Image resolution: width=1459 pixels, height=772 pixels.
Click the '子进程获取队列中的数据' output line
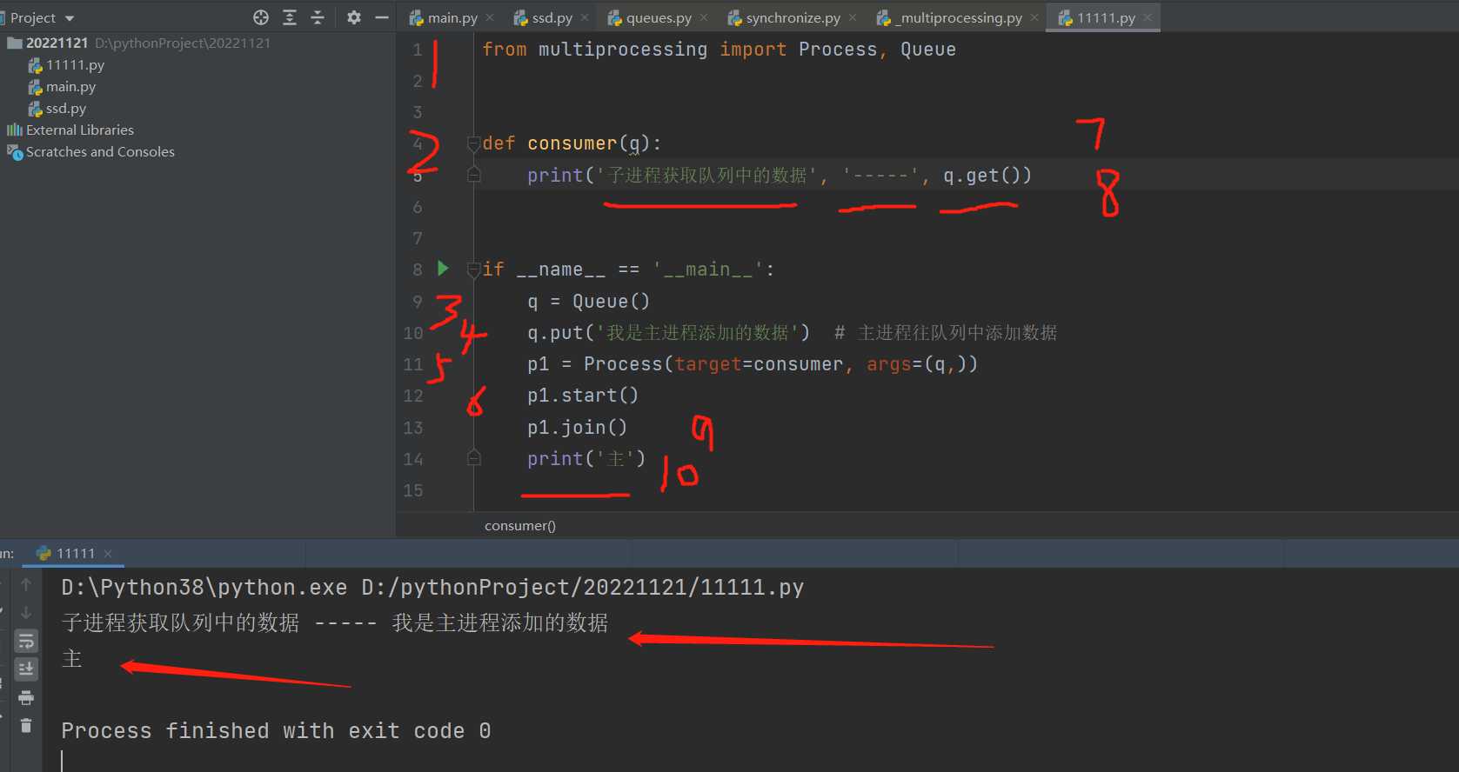[335, 622]
